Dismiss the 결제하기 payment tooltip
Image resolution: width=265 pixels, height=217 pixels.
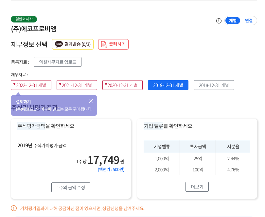click(91, 101)
